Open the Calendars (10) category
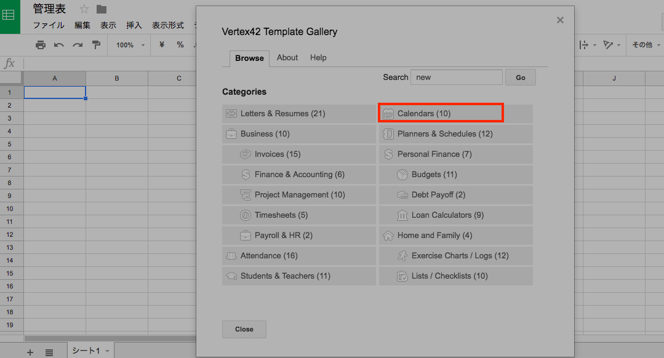This screenshot has width=664, height=358. point(441,113)
